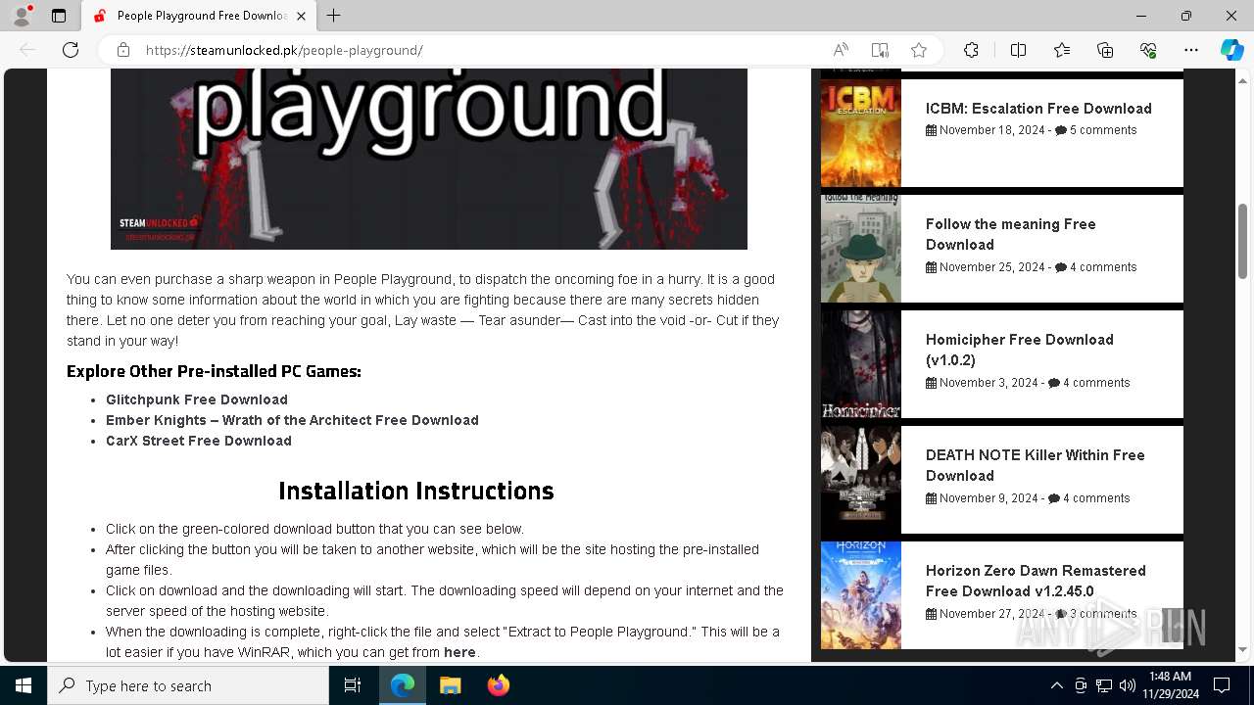
Task: Open ICBM: Escalation Free Download post
Action: click(x=1038, y=109)
